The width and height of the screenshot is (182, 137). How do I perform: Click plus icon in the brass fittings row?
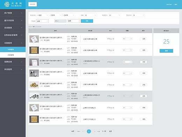124,85
